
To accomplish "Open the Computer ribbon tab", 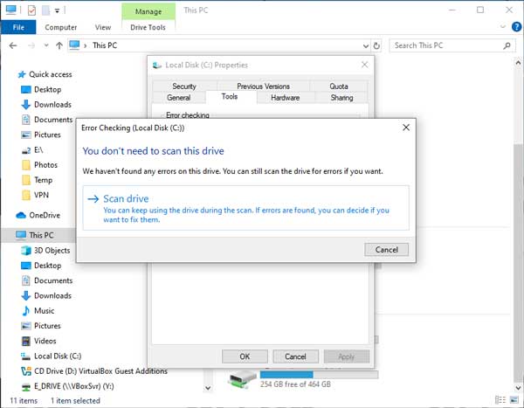I will pyautogui.click(x=61, y=27).
